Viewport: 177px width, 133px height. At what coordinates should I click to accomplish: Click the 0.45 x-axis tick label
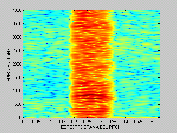(138, 122)
